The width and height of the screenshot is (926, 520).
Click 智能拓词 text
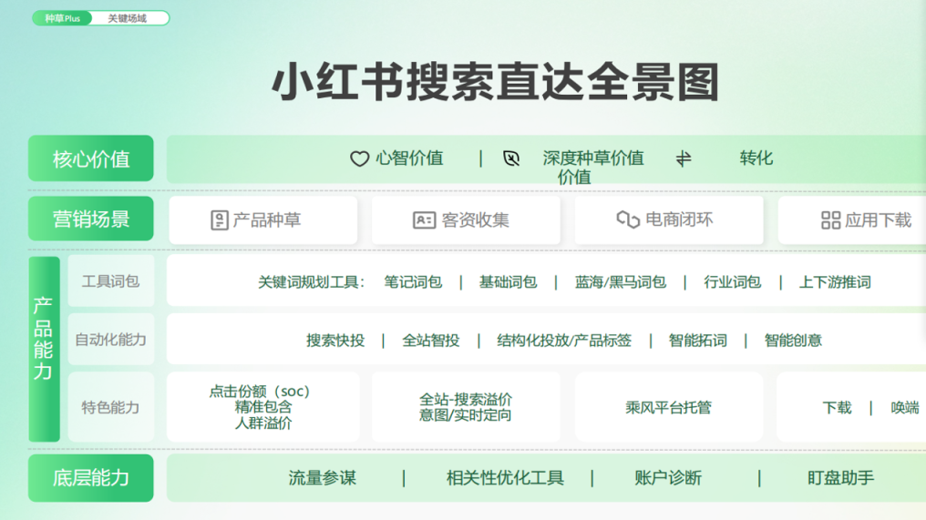697,341
